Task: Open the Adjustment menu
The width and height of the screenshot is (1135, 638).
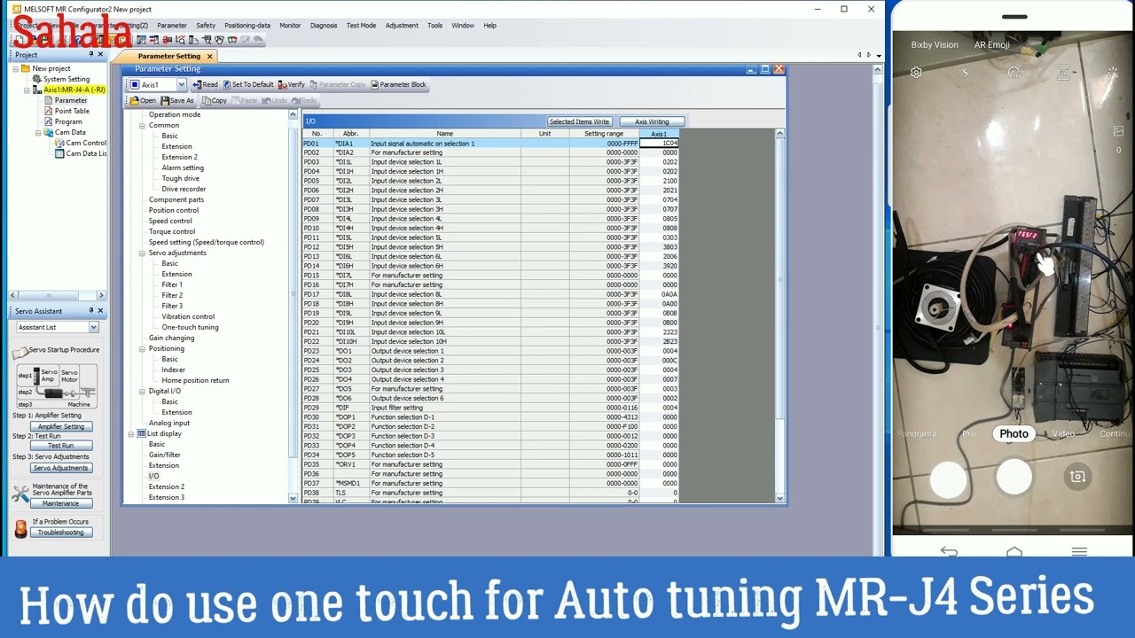Action: 402,26
